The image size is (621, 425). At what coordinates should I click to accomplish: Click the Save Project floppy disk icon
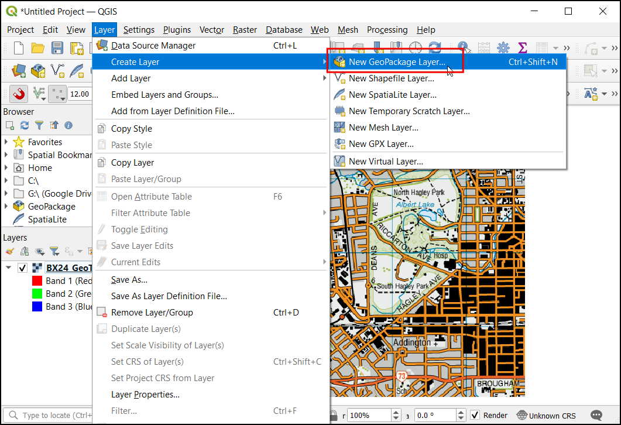[57, 48]
